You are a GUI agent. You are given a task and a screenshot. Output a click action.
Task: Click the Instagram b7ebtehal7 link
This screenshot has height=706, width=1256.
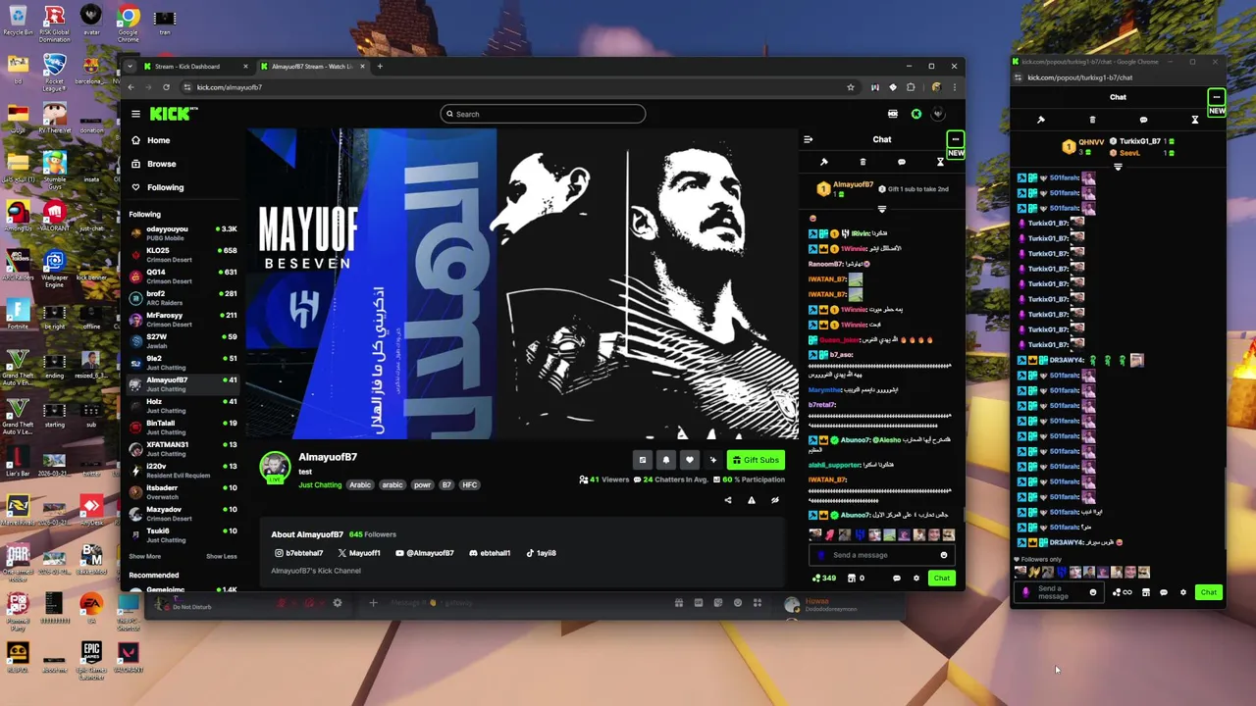click(x=299, y=553)
